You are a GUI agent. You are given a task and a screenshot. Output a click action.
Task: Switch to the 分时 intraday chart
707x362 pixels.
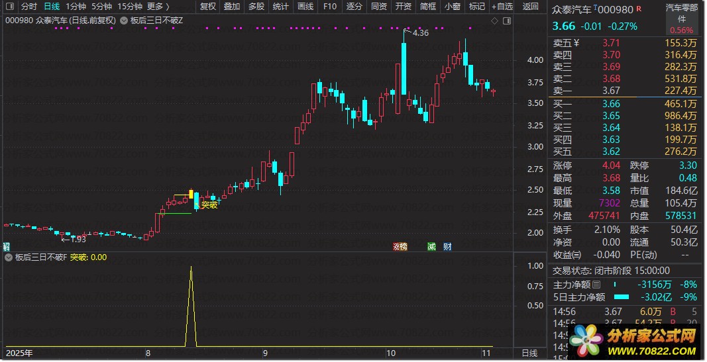(x=29, y=7)
